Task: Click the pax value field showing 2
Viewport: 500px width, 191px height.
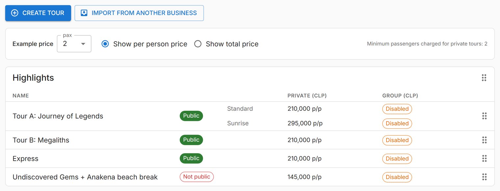Action: (x=74, y=44)
